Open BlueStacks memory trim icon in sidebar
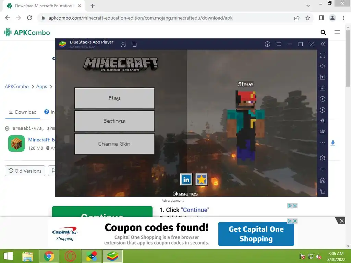 (x=323, y=121)
